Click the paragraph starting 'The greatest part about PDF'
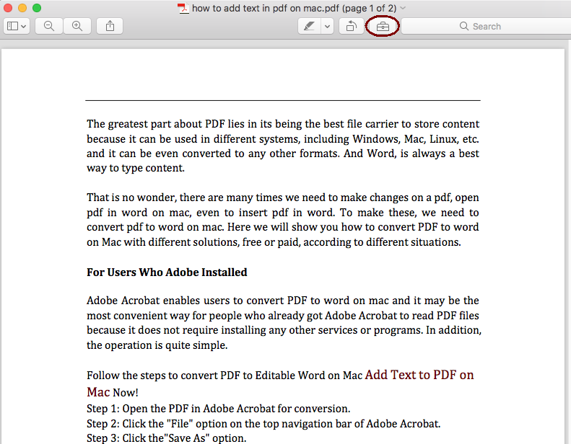The width and height of the screenshot is (571, 444). tap(283, 146)
